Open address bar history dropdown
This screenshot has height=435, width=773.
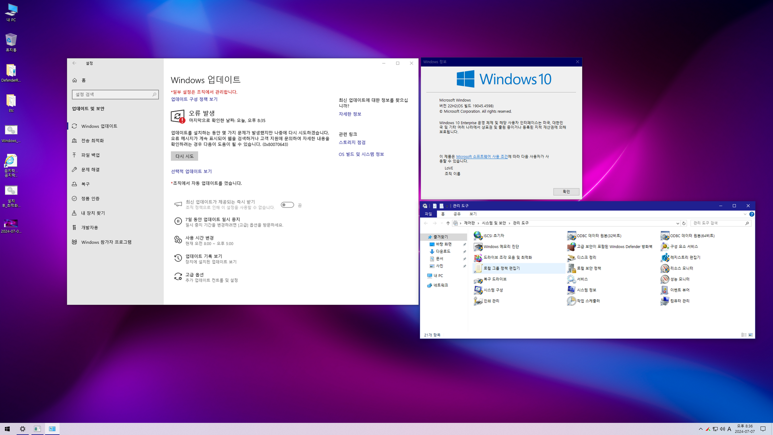point(677,223)
